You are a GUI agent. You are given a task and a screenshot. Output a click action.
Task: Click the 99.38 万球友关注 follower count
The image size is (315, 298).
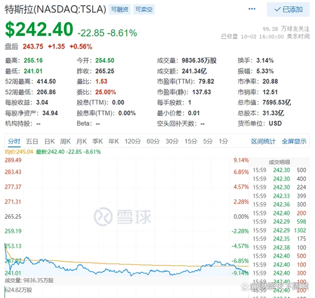[286, 29]
